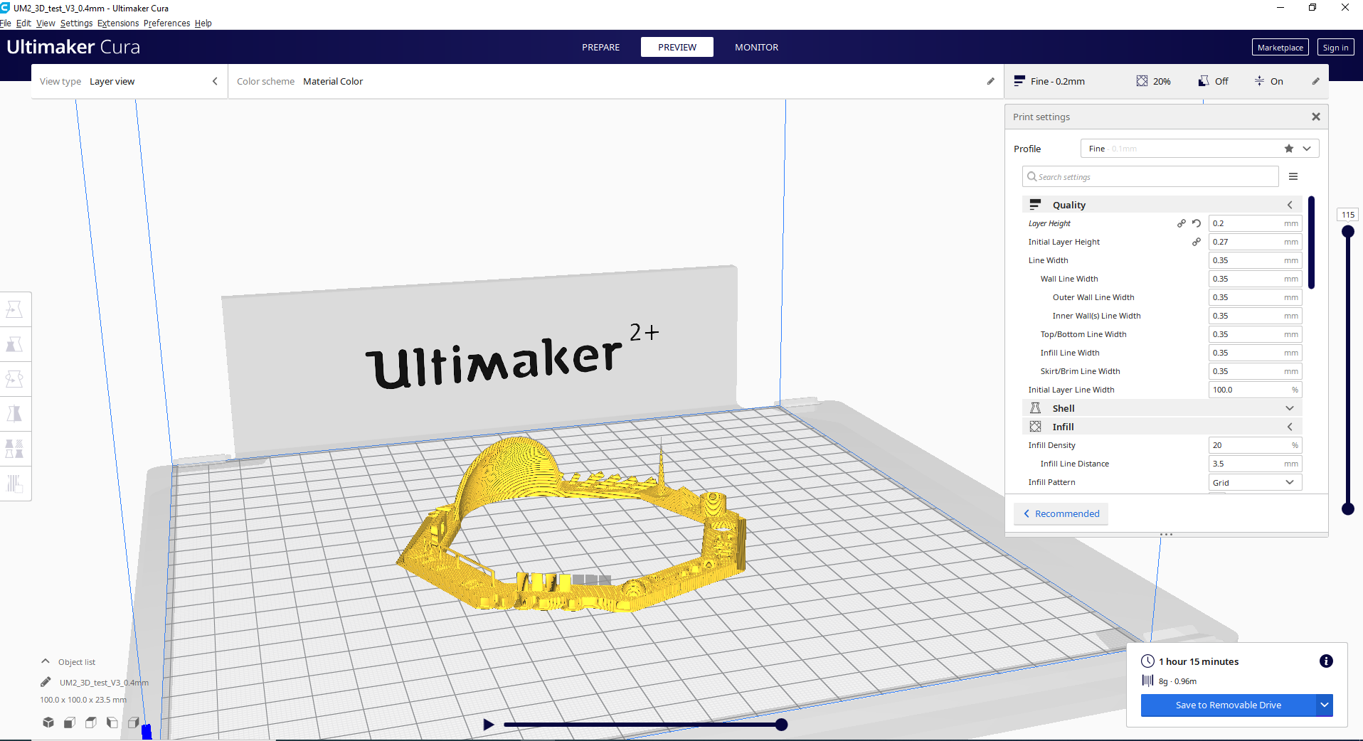The image size is (1363, 741).
Task: Click the support Off summary icon
Action: [x=1203, y=81]
